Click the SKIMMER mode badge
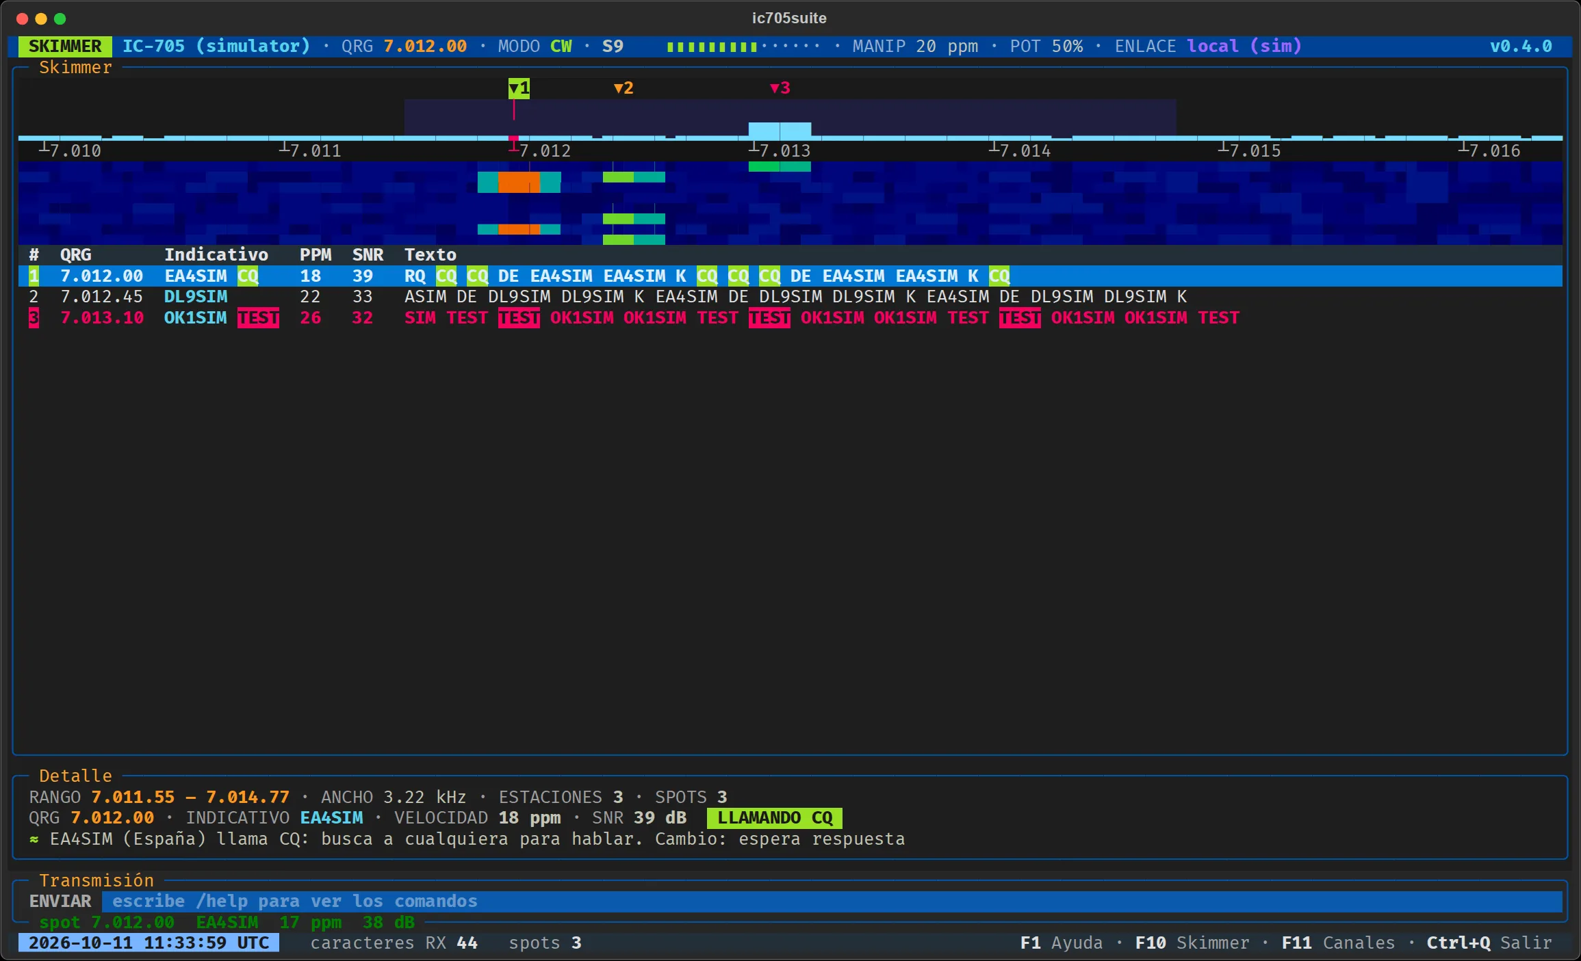 coord(65,47)
